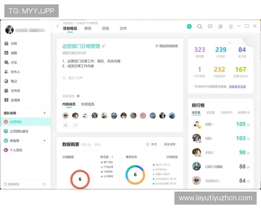Add a member with the plus circle
This screenshot has width=261, height=209.
click(x=66, y=125)
